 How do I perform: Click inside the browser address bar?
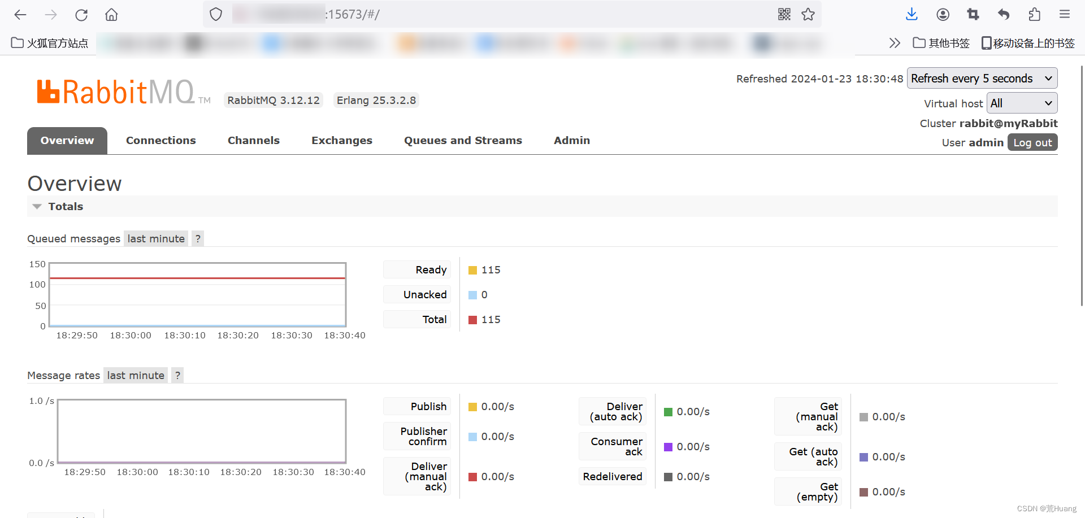[452, 14]
